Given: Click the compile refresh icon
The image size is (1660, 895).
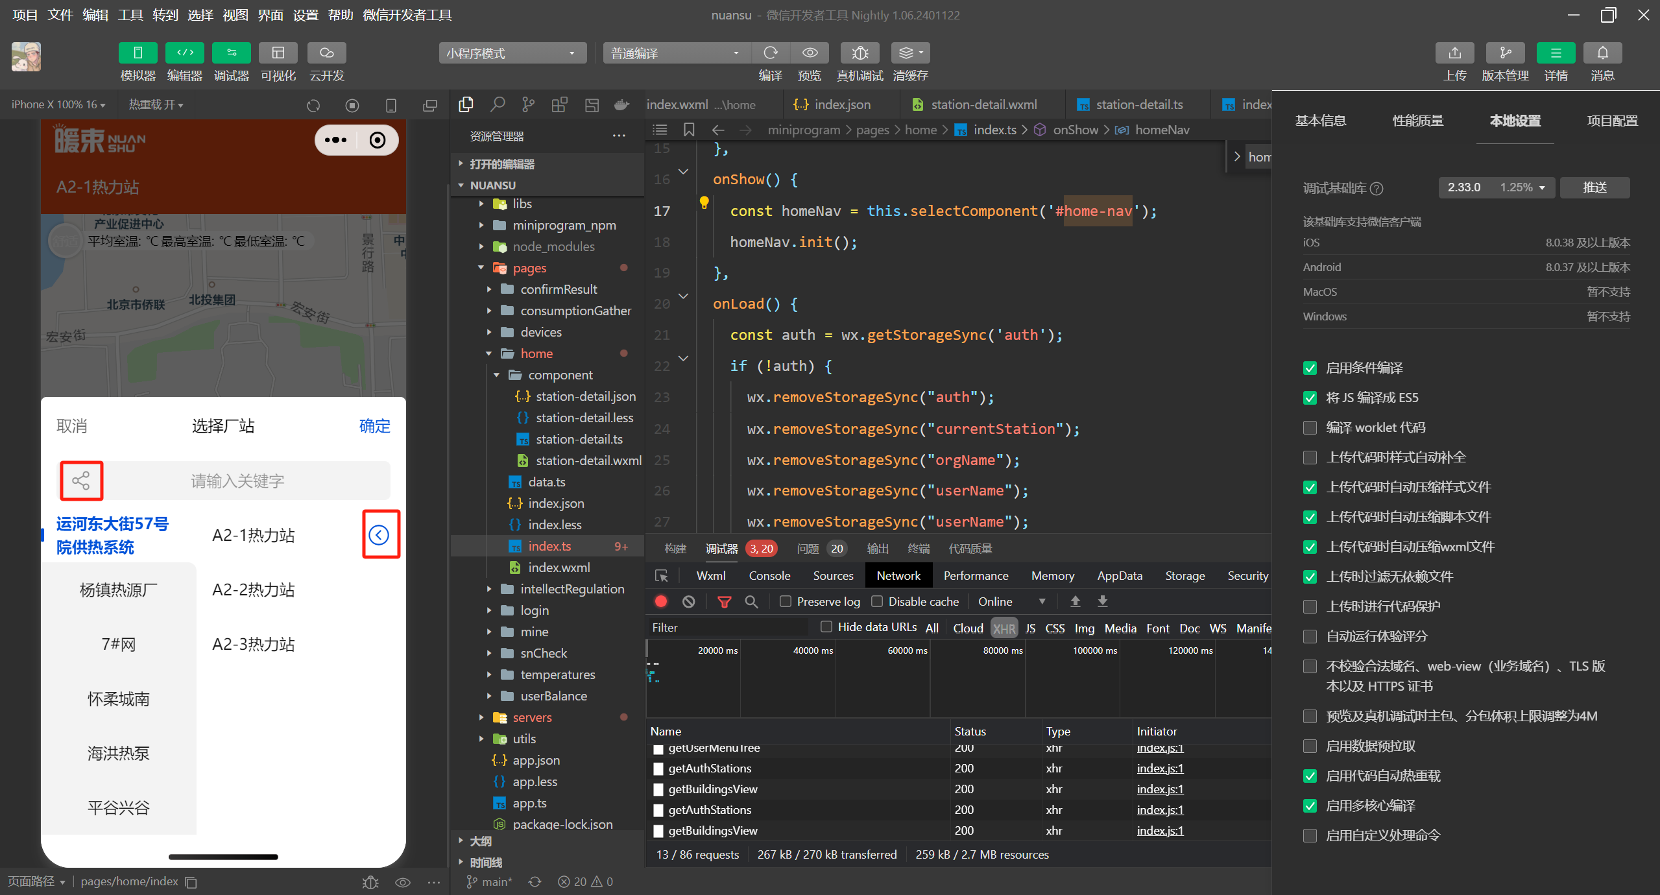Looking at the screenshot, I should [770, 53].
